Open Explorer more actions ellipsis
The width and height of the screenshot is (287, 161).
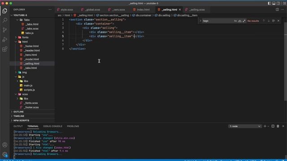pos(50,9)
